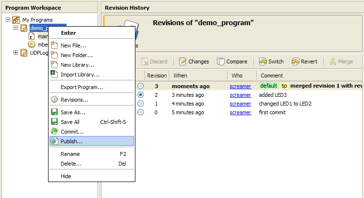This screenshot has width=364, height=198.
Task: Click the green default branch tag
Action: coord(268,86)
